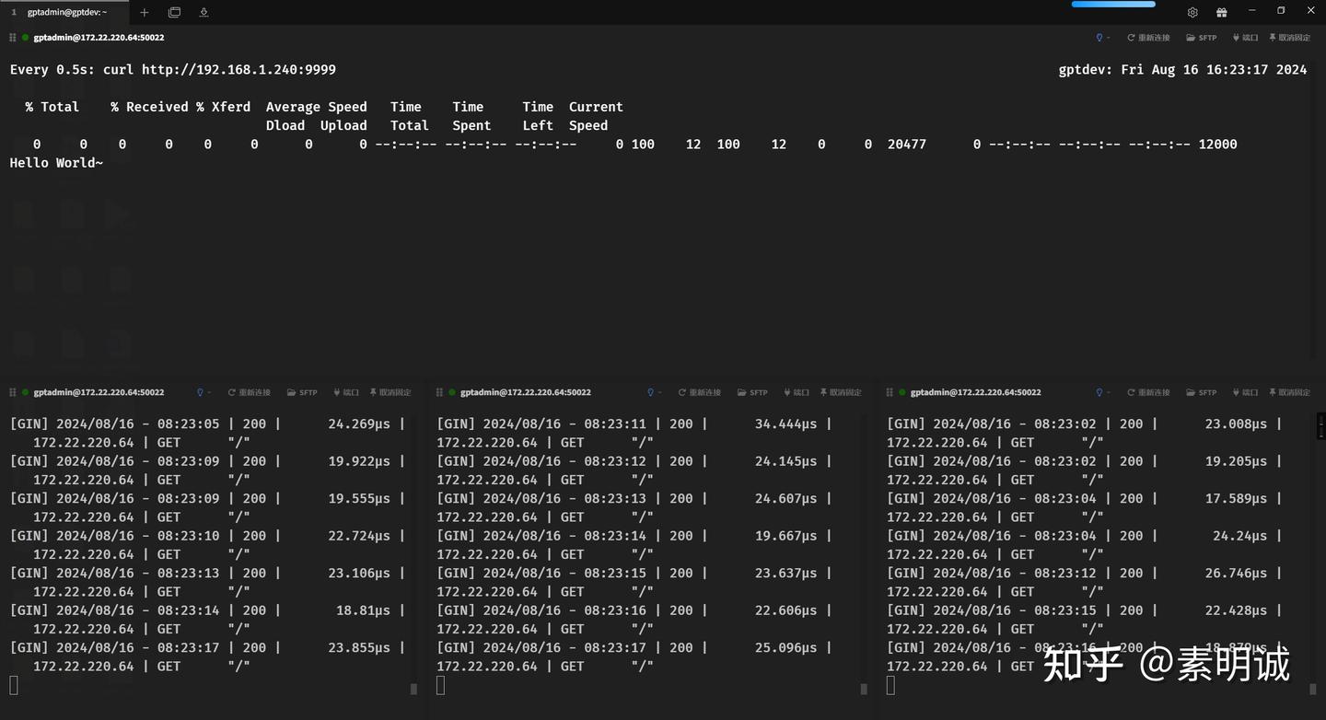Click 重新连接 reconnect in bottom-middle pane
This screenshot has height=720, width=1326.
point(700,392)
